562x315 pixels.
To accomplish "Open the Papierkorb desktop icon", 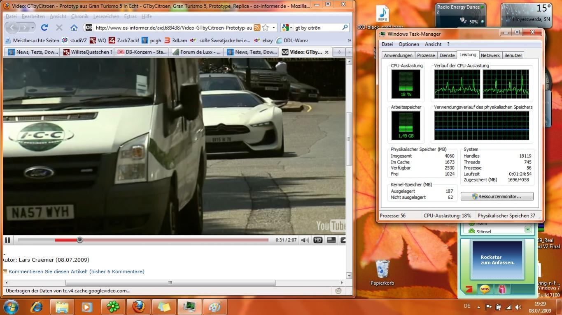I will pos(382,272).
